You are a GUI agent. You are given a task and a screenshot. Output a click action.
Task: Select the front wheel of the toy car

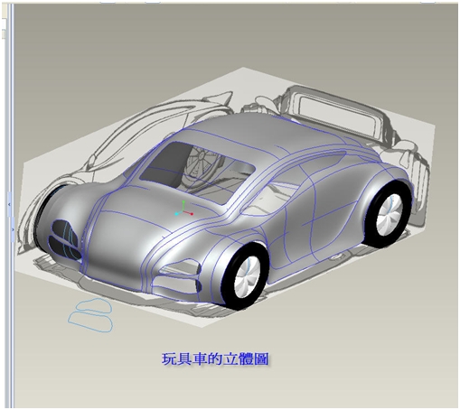[244, 277]
